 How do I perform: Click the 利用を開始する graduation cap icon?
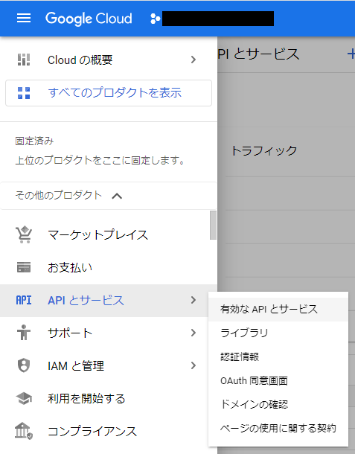point(24,398)
